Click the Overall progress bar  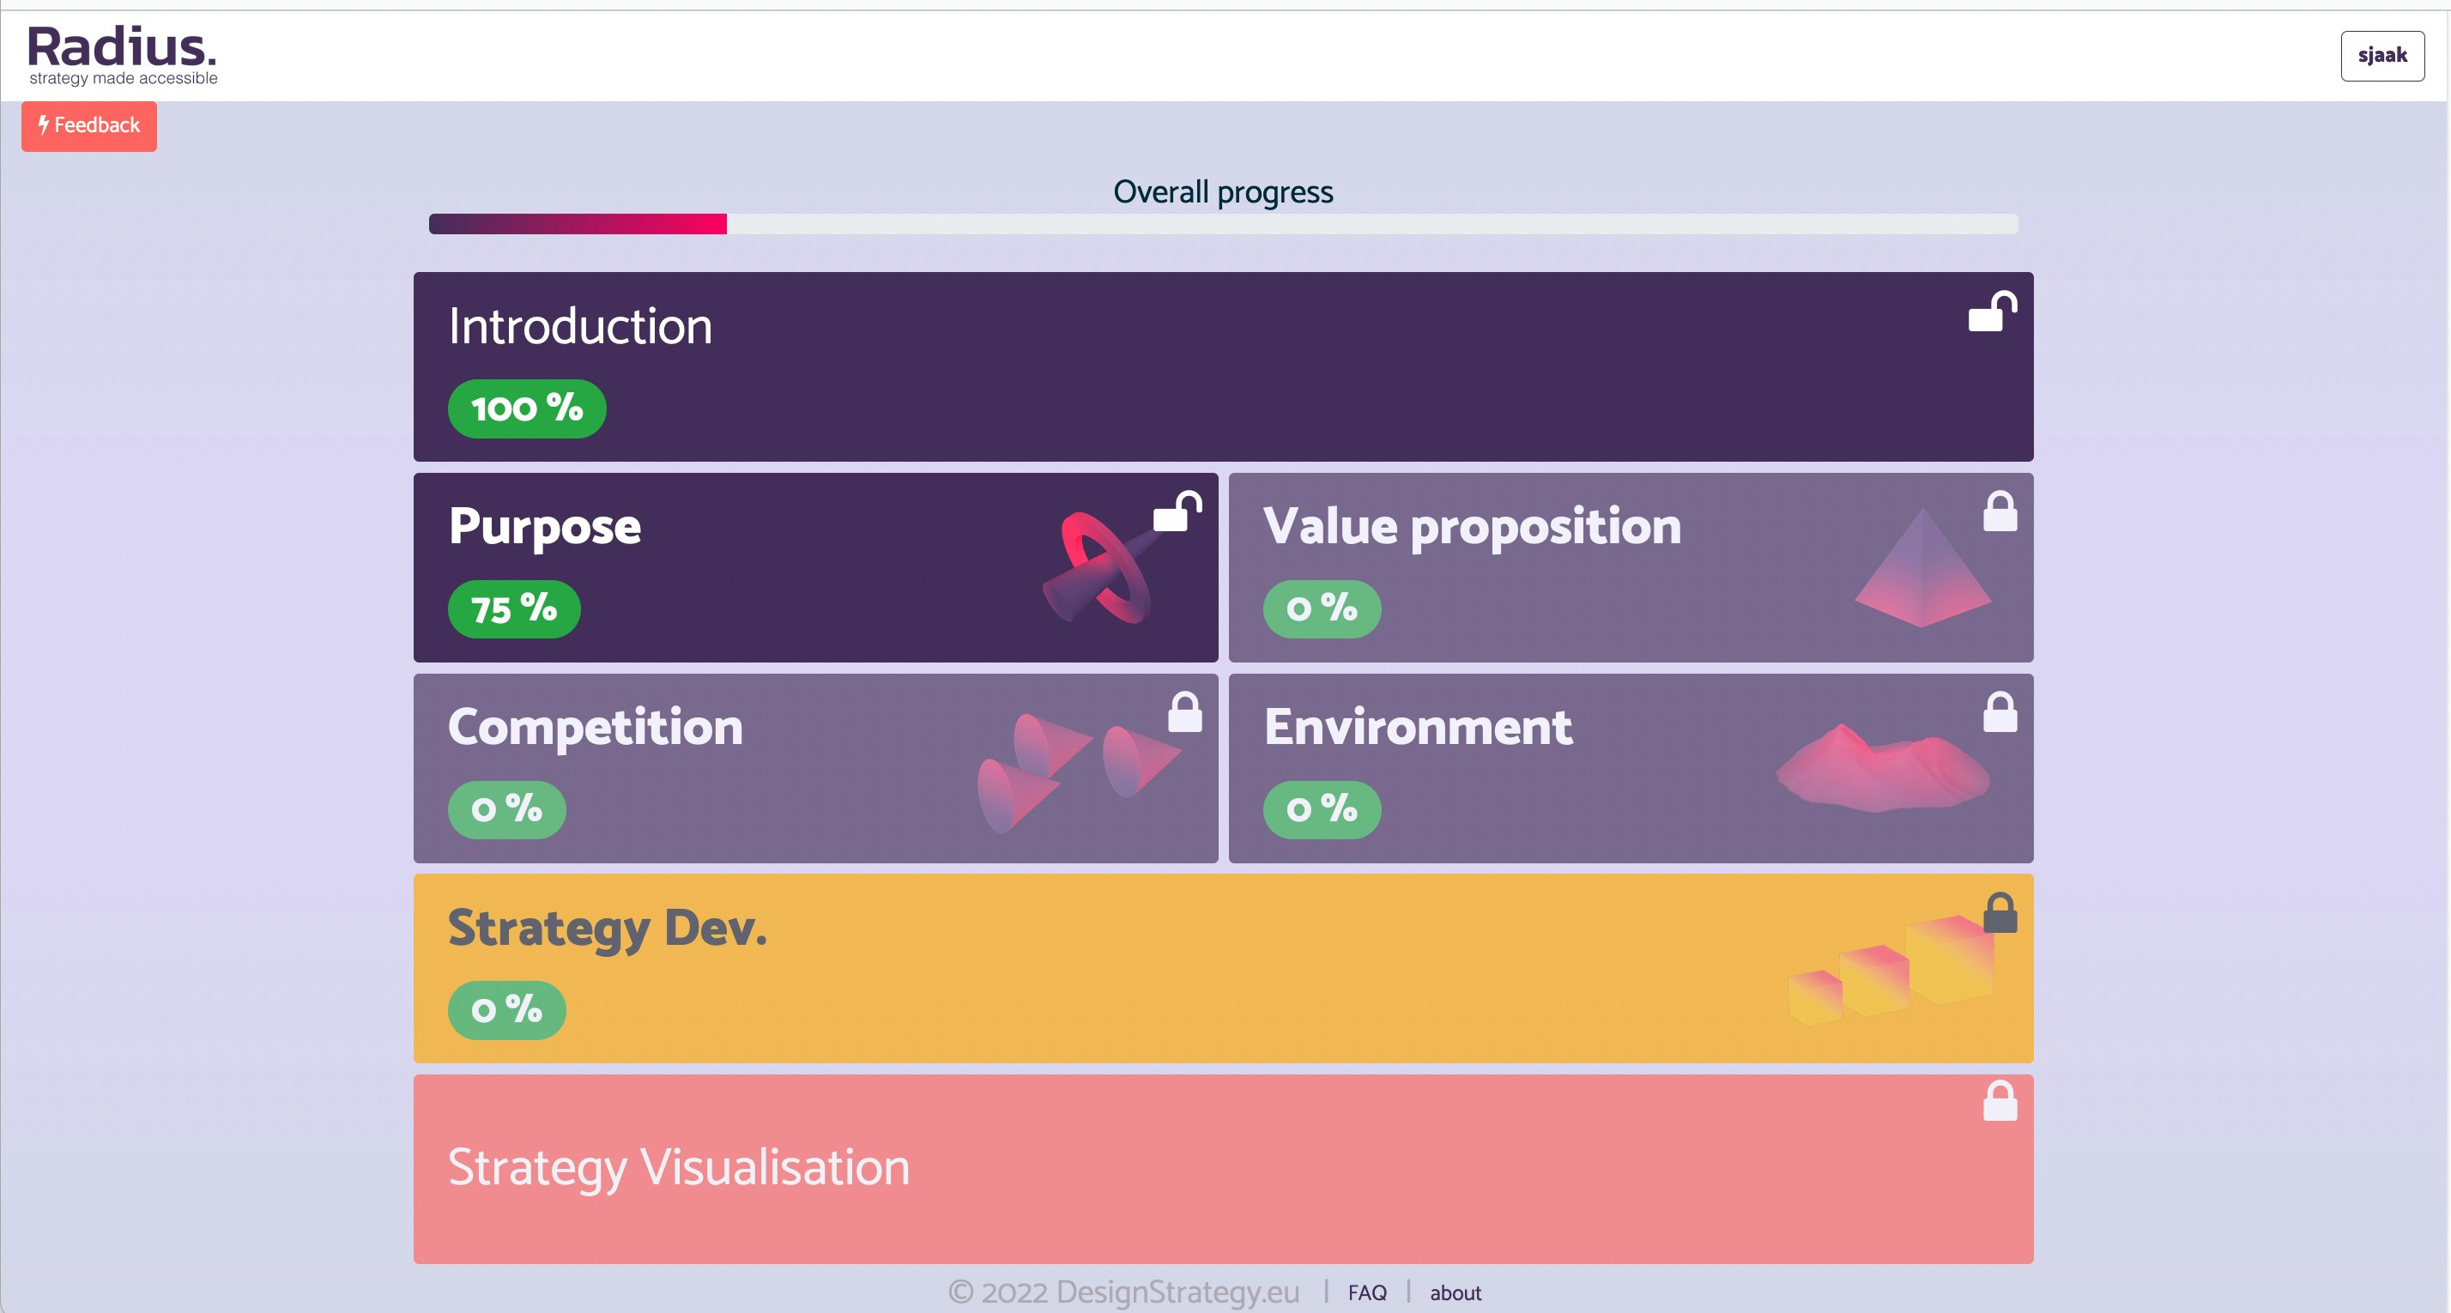tap(1223, 225)
